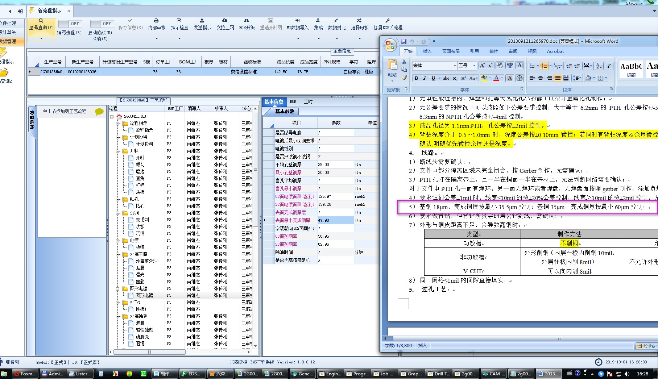Toggle the 启动修改 OFF switch
This screenshot has width=658, height=379.
pos(102,24)
